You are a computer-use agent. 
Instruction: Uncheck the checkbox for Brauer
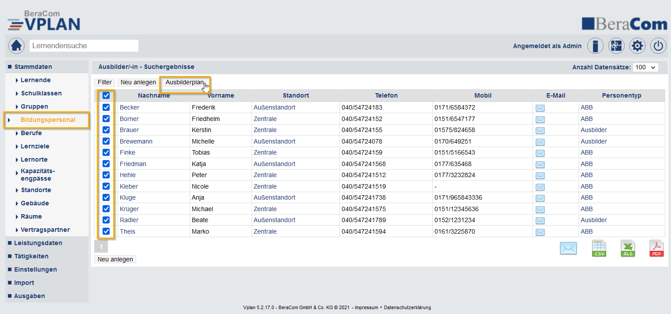point(106,130)
